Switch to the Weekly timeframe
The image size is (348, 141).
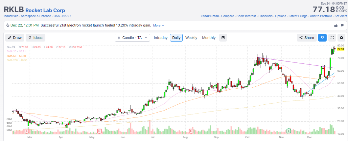191,38
